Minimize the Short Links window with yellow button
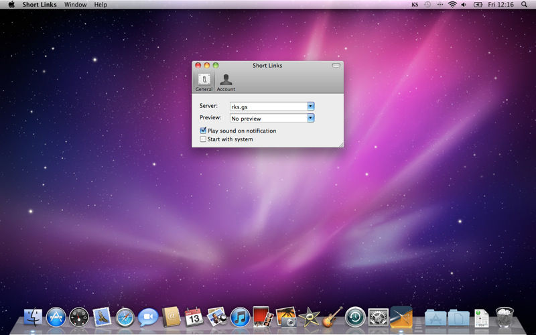The height and width of the screenshot is (335, 536). point(207,65)
